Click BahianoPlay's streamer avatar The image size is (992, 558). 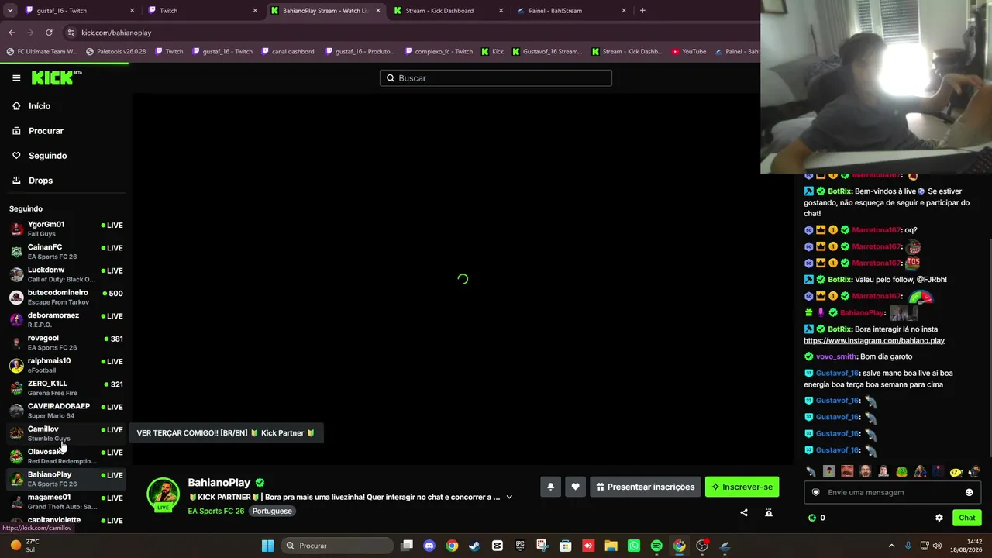click(x=164, y=495)
